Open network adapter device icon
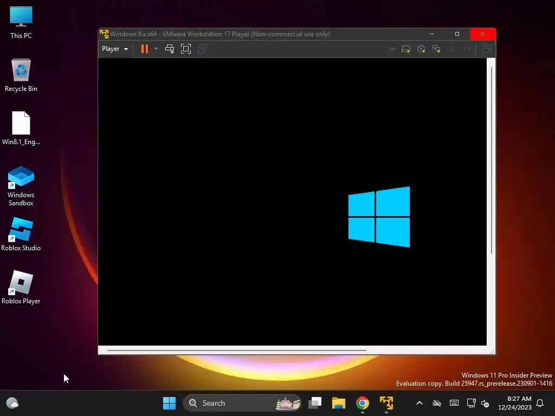Viewport: 555px width, 416px height. (x=436, y=49)
